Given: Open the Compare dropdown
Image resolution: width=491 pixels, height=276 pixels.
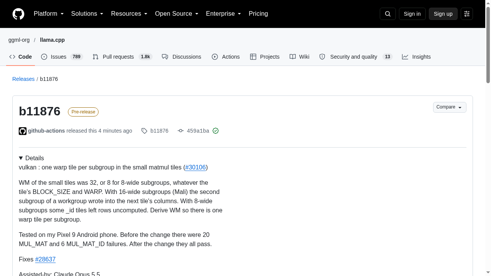Looking at the screenshot, I should point(450,107).
